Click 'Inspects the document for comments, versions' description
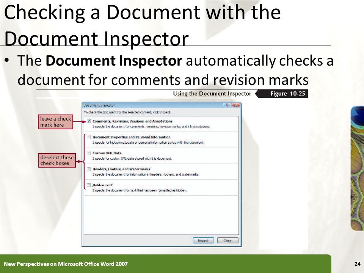This screenshot has height=273, width=364. pyautogui.click(x=151, y=127)
